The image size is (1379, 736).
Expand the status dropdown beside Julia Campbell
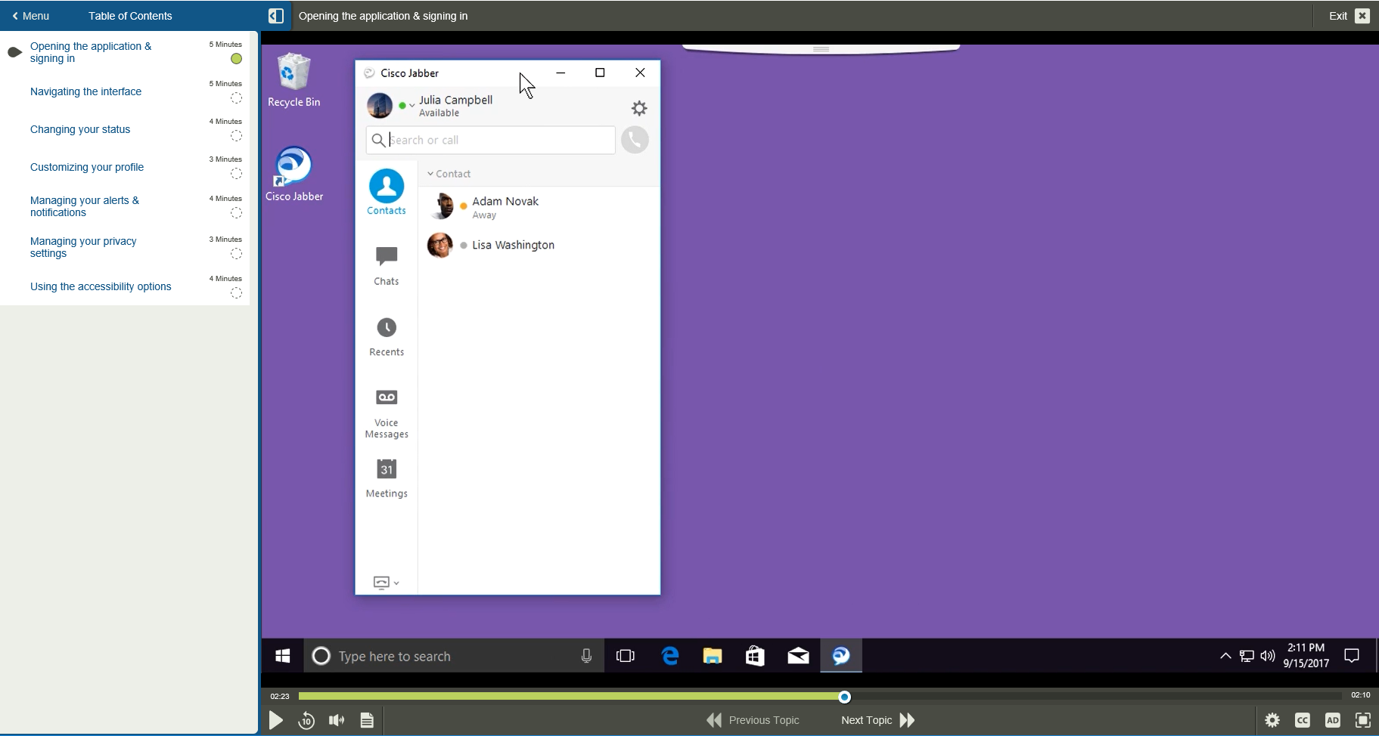click(x=407, y=106)
